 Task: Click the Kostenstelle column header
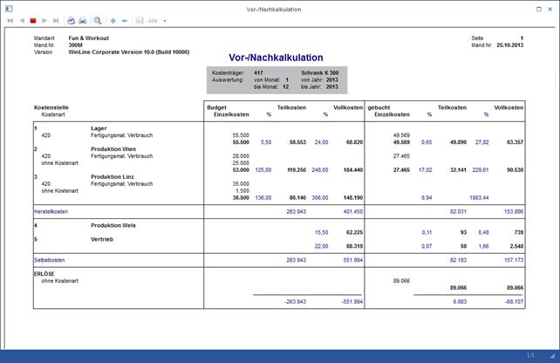click(51, 107)
